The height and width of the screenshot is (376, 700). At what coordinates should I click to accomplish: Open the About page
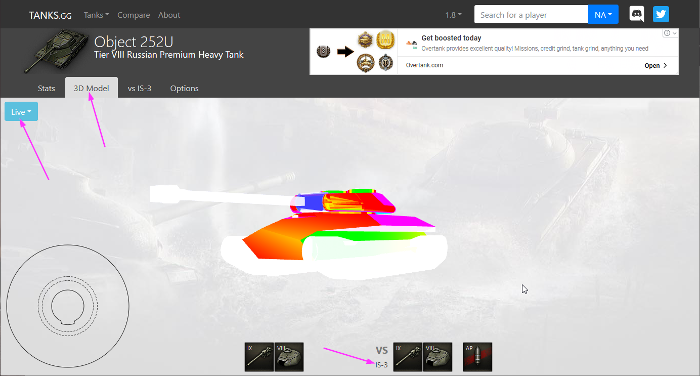click(169, 15)
